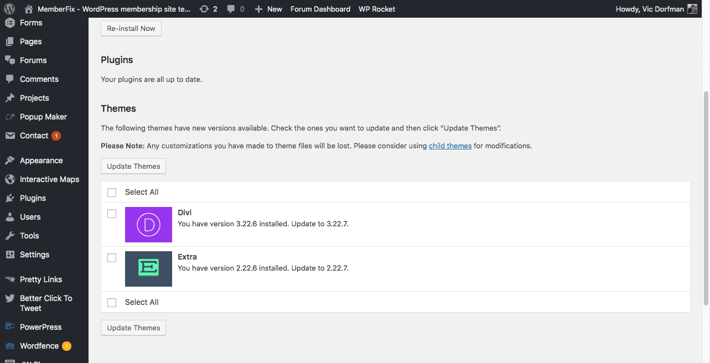Check the Extra theme checkbox
The image size is (710, 363).
pyautogui.click(x=112, y=258)
